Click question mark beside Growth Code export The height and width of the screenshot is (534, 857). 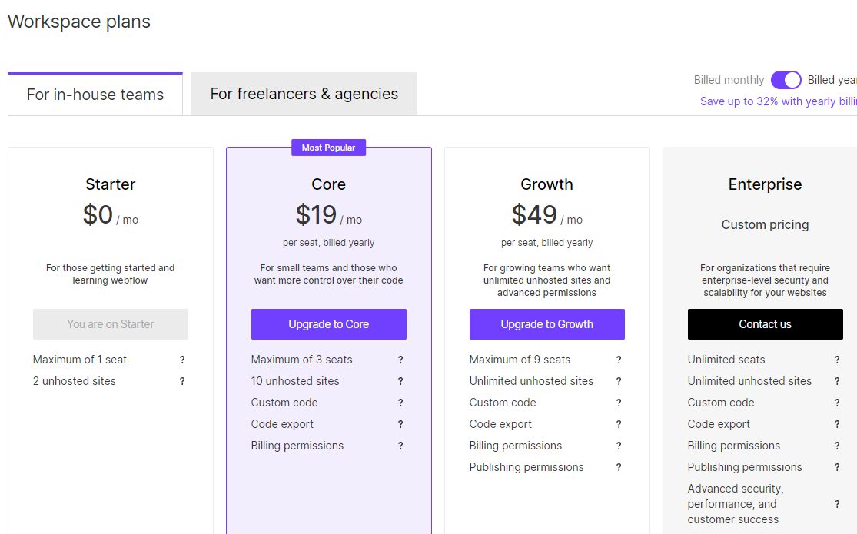tap(619, 424)
